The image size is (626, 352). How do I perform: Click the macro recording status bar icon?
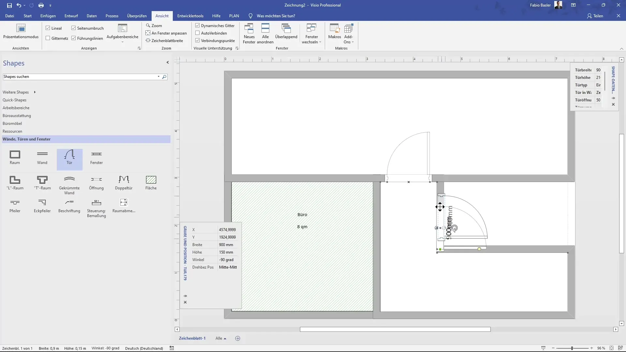(x=172, y=348)
